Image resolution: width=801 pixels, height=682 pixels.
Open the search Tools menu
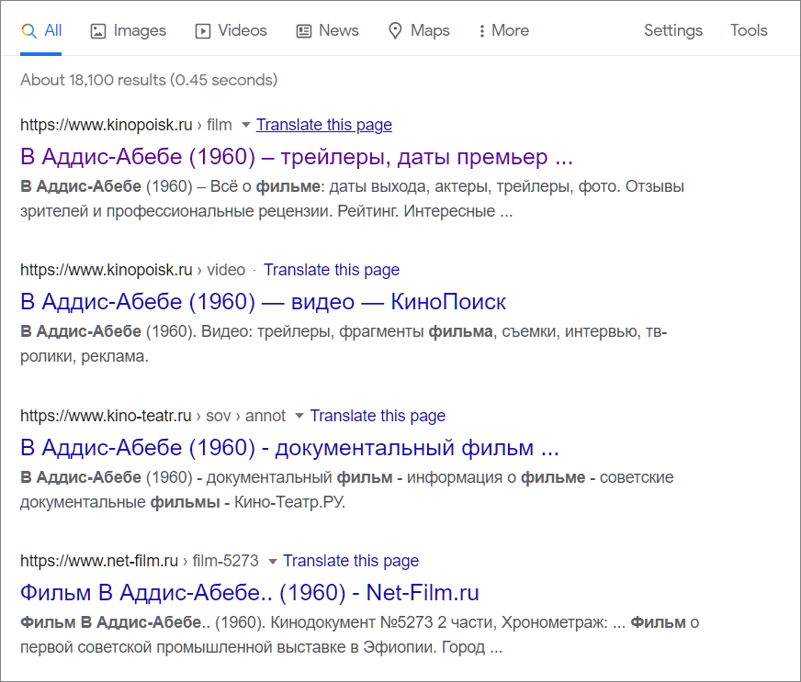[749, 30]
